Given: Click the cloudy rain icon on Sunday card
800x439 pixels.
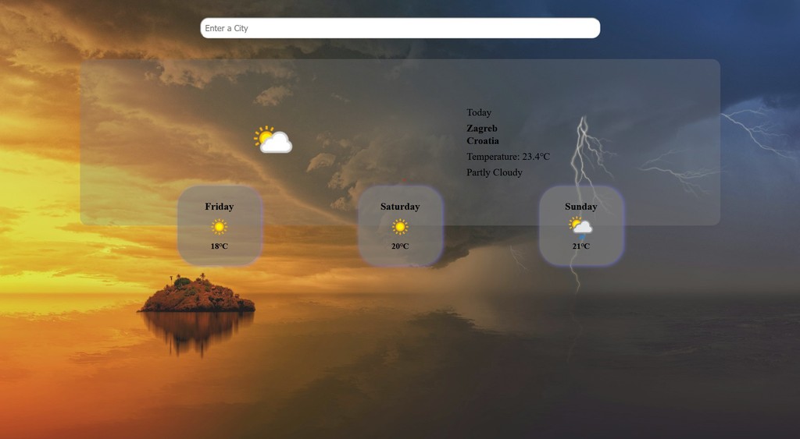Looking at the screenshot, I should point(580,227).
